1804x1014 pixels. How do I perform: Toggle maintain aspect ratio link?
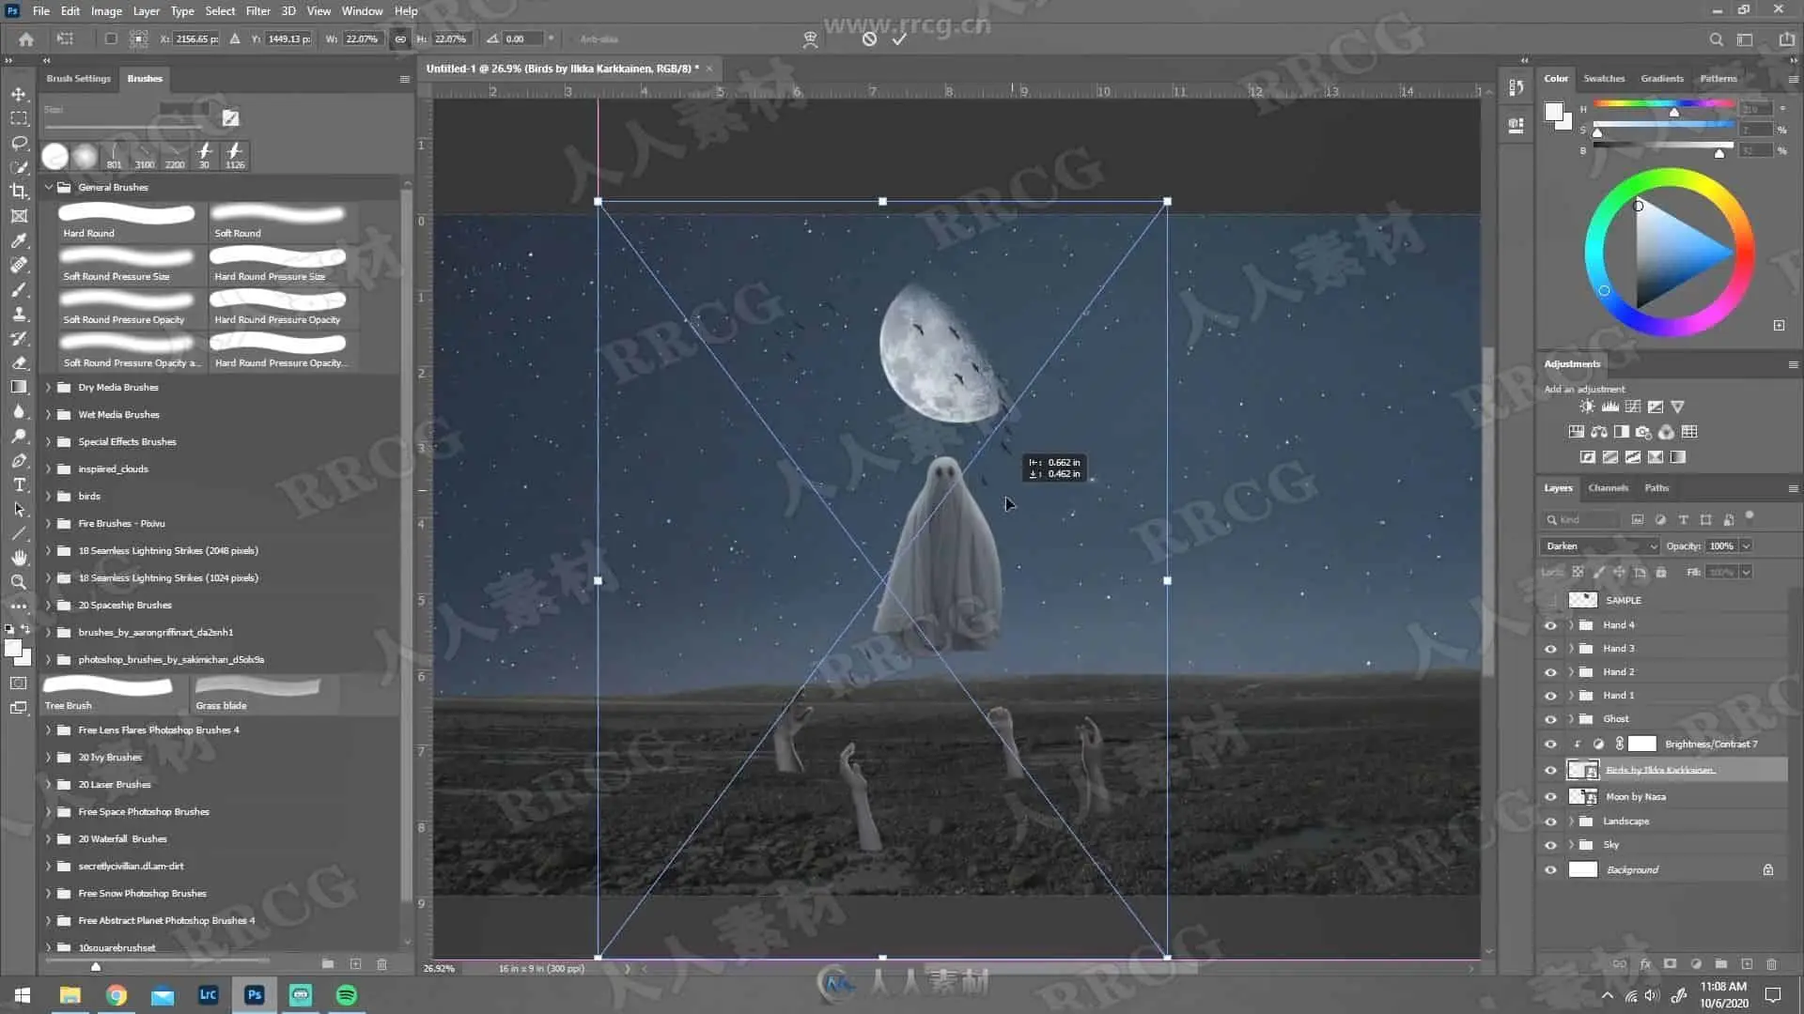click(x=400, y=38)
